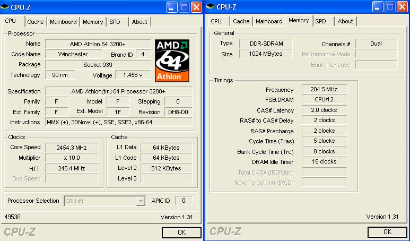Click the CPU-Z title icon in the memory window
This screenshot has height=241, width=410.
[211, 6]
